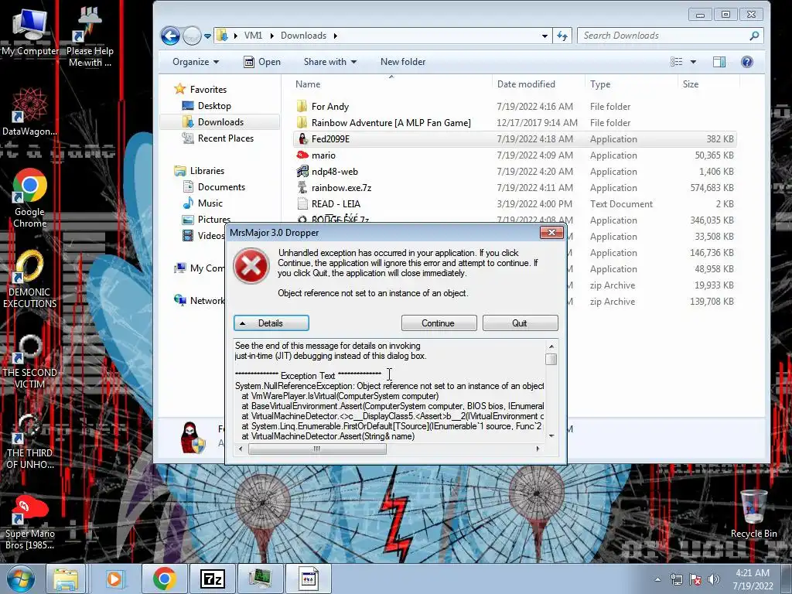Open the Share with menu
Screen dimensions: 792x594
pos(329,62)
